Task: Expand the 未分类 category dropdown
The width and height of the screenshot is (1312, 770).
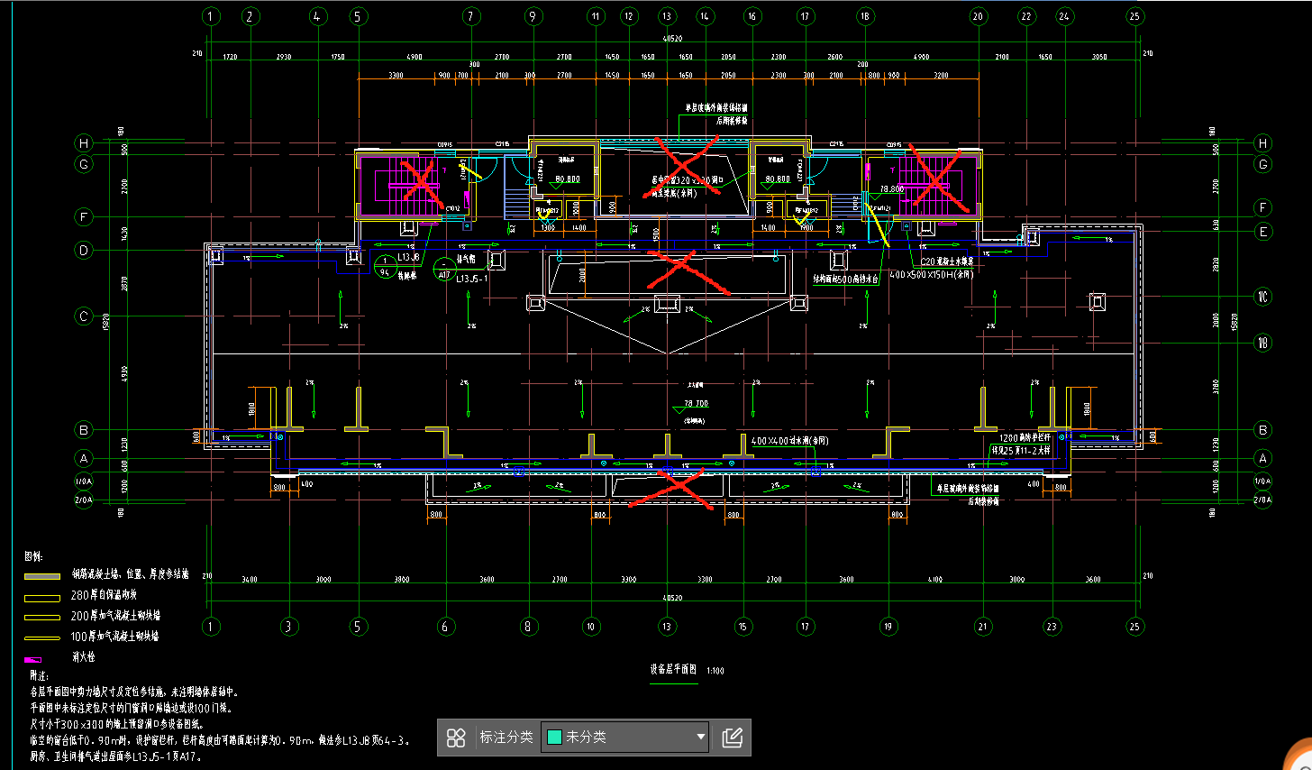Action: 624,738
